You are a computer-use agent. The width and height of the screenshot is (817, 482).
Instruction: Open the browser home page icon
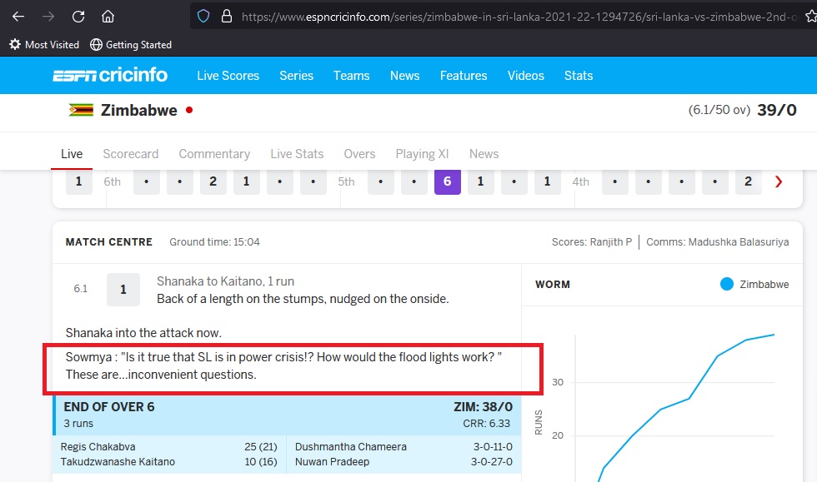[x=108, y=17]
